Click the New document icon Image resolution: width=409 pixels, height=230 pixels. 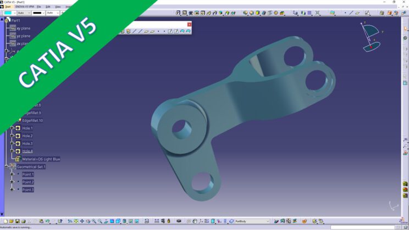(x=5, y=221)
